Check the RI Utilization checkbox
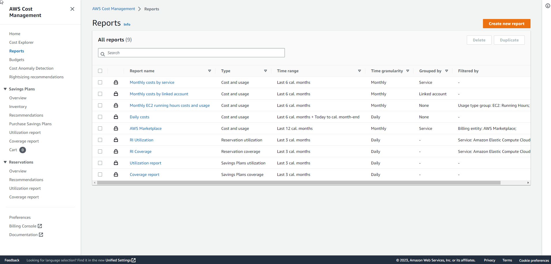 (100, 140)
